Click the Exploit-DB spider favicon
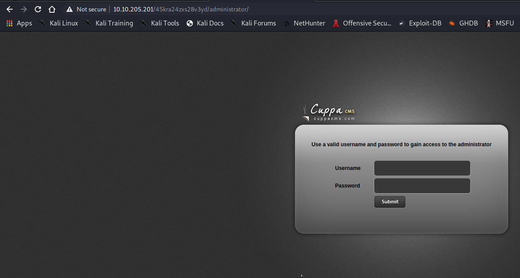The image size is (520, 278). click(402, 23)
